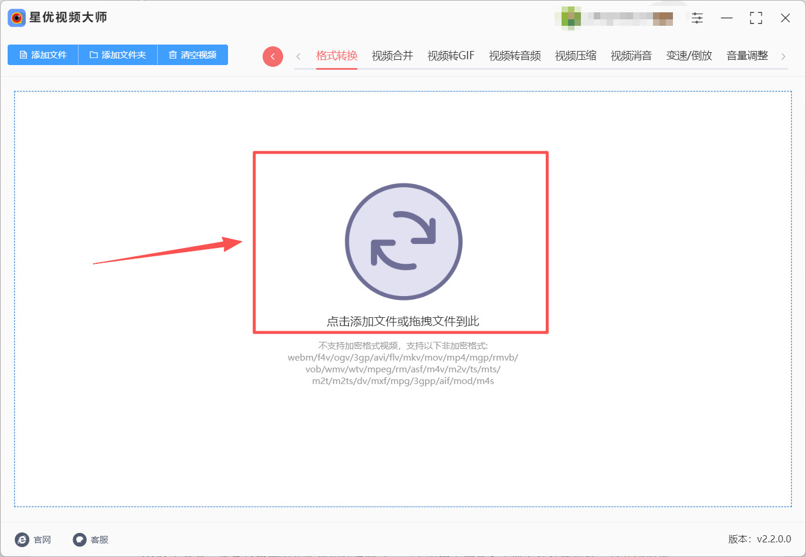Select the 变速/倒放 tab

tap(689, 56)
